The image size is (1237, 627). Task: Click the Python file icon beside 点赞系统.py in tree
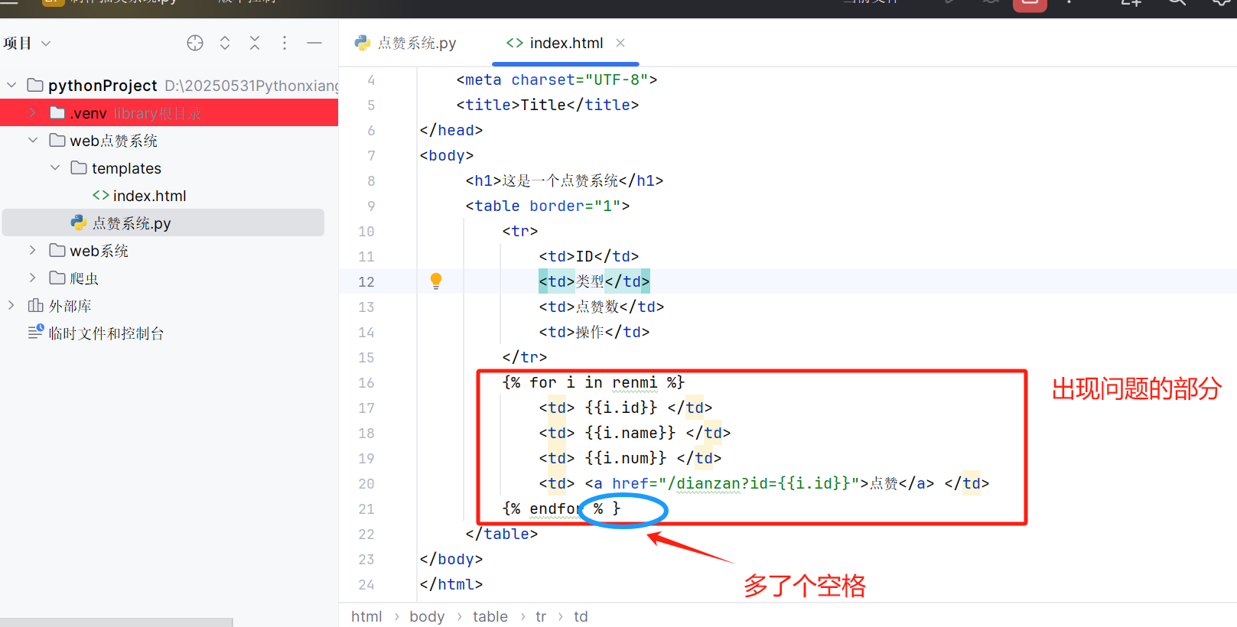coord(79,223)
